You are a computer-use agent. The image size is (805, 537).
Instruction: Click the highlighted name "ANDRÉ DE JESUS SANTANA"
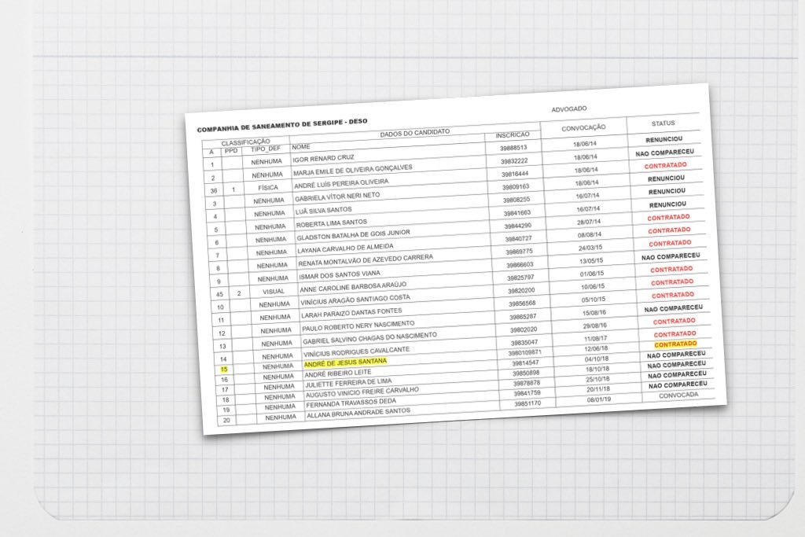pos(346,363)
